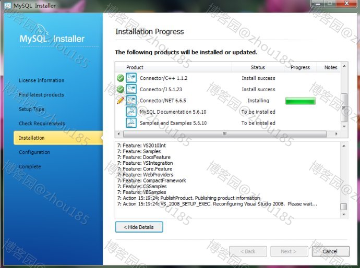Click the log line Feature: DocsFeature
Viewport: 360px width, 268px height.
pyautogui.click(x=144, y=157)
